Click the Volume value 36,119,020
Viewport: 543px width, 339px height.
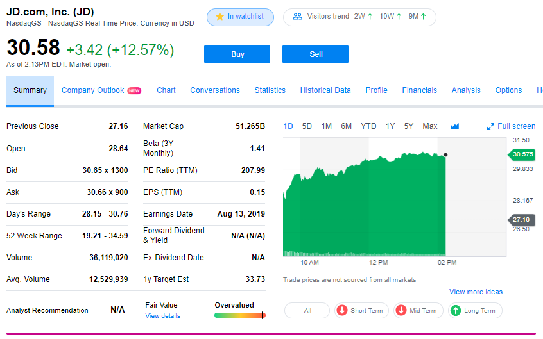pos(108,258)
